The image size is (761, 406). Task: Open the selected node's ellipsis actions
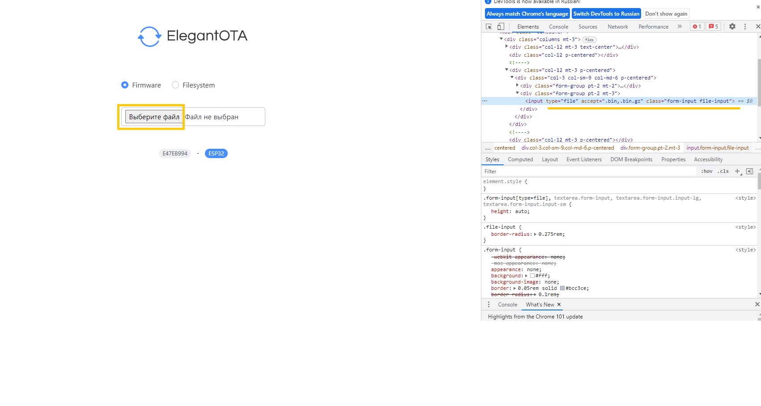(485, 101)
